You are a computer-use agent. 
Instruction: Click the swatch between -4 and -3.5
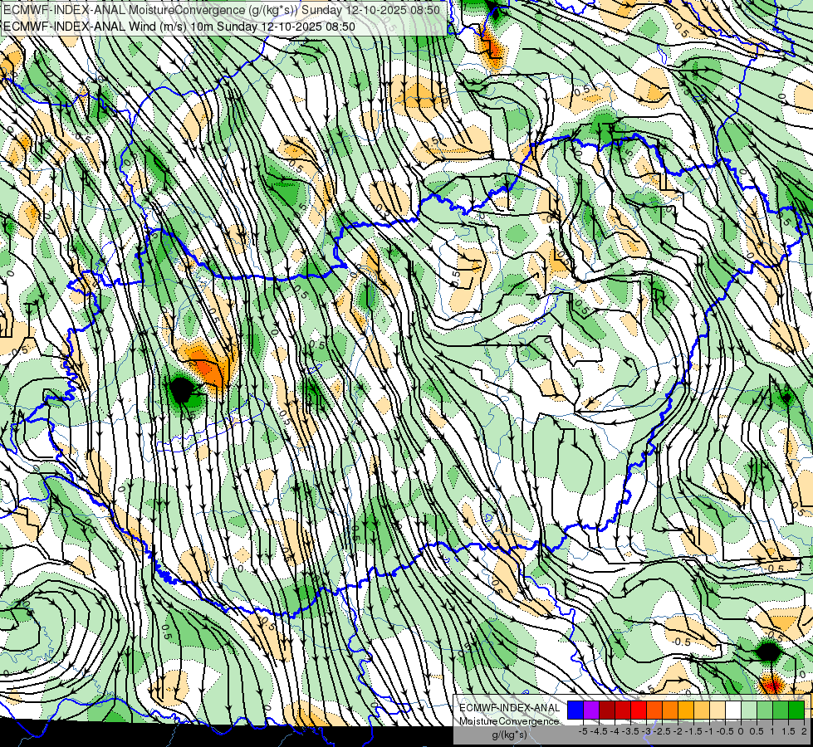click(623, 710)
